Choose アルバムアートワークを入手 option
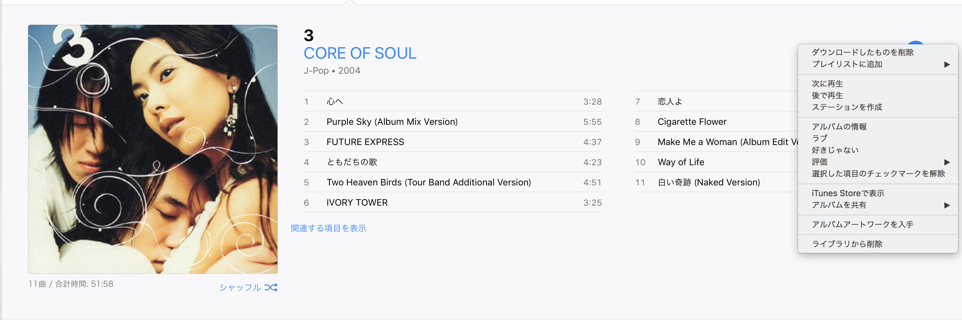 (x=862, y=224)
